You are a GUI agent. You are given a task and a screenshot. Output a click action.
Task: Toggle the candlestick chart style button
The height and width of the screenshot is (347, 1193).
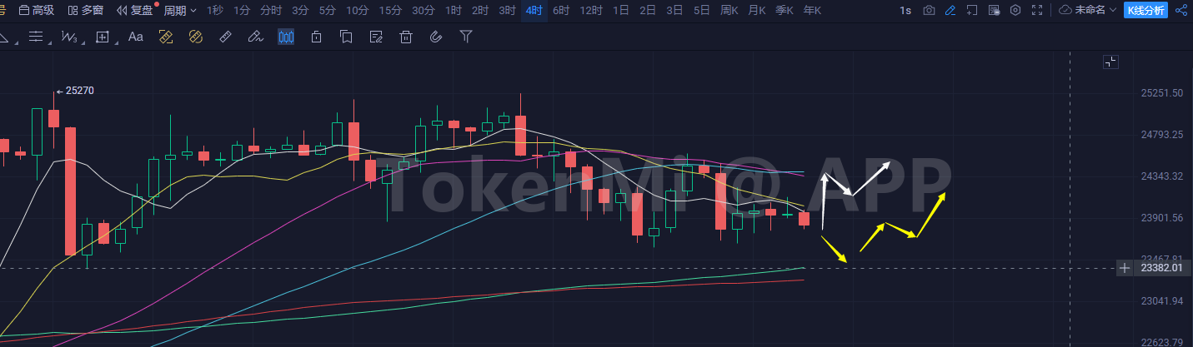tap(286, 37)
